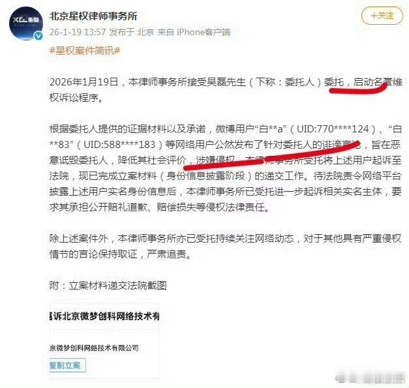This screenshot has height=388, width=409.
Task: Click the 来自 iPhone客户端 source label
Action: 194,32
